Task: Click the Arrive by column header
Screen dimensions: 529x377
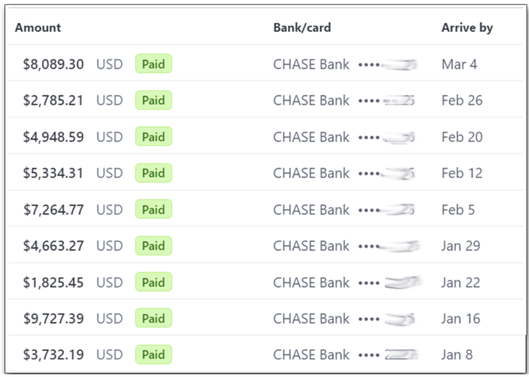Action: [467, 28]
